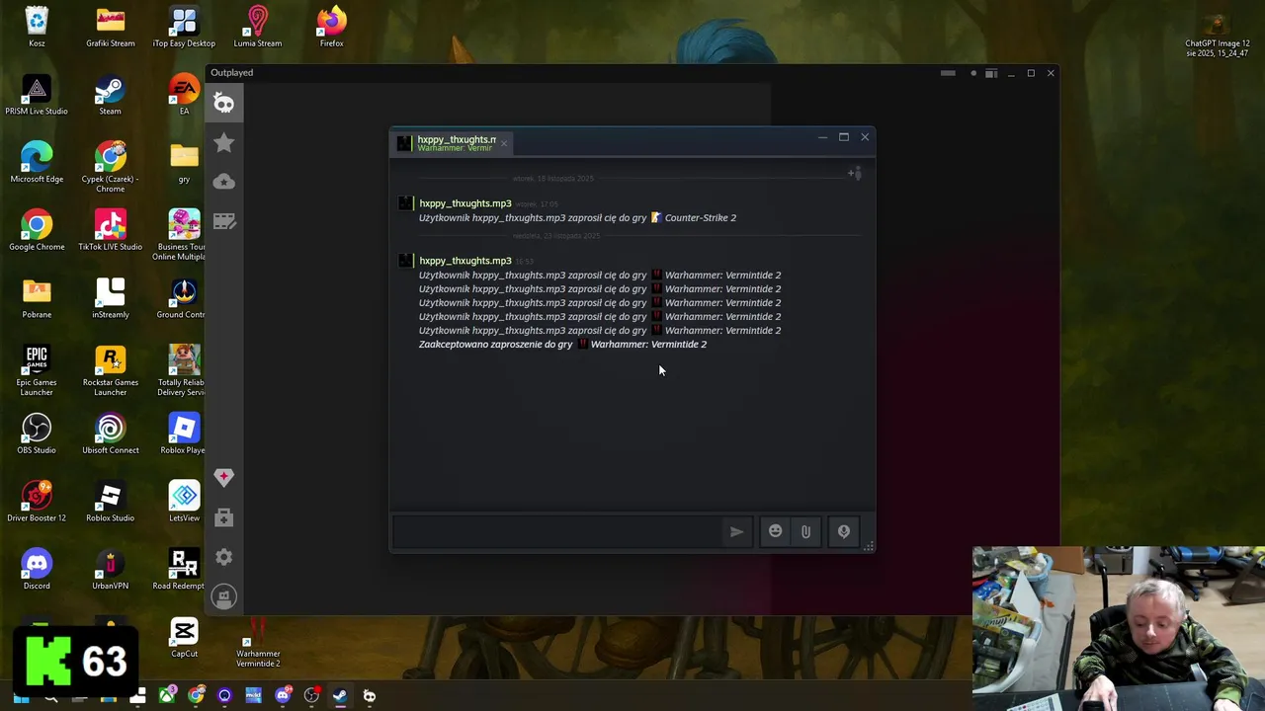Open LetsView desktop shortcut

(x=184, y=503)
